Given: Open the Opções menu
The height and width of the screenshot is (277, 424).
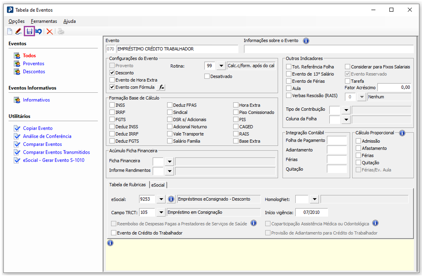Looking at the screenshot, I should [x=16, y=21].
